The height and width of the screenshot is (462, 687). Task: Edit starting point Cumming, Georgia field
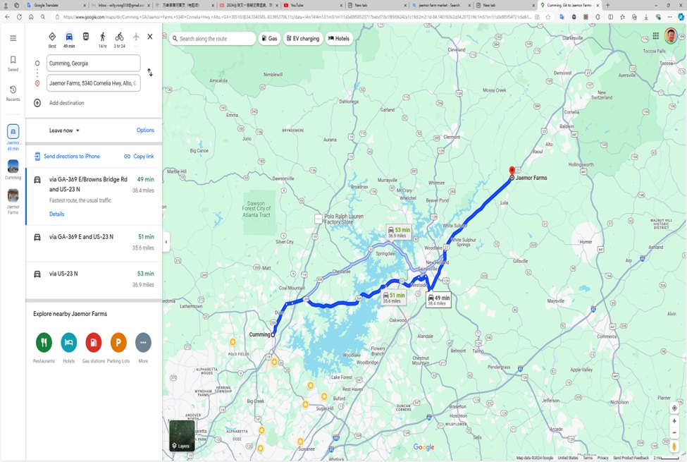click(x=93, y=63)
